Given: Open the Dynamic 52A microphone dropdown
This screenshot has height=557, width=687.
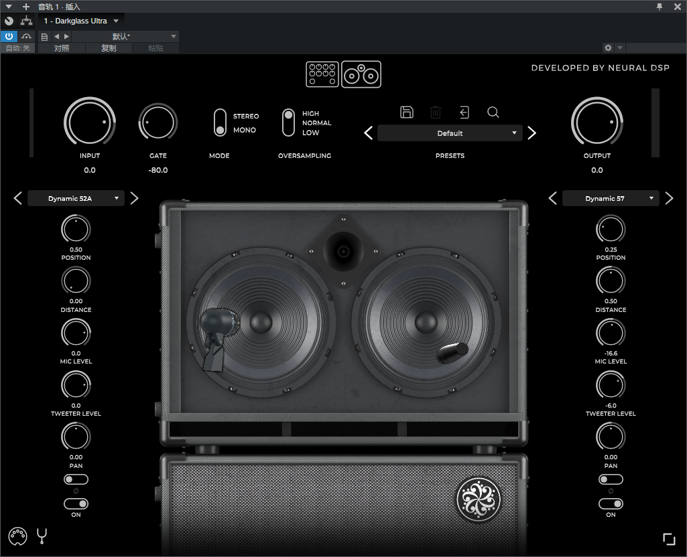Looking at the screenshot, I should (76, 198).
